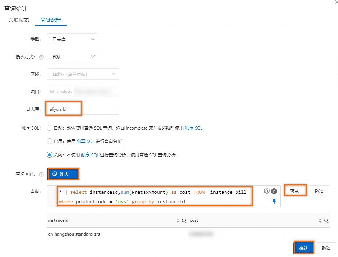Screen dimensions: 338x257
Task: Click the 预览 button
Action: (x=295, y=191)
